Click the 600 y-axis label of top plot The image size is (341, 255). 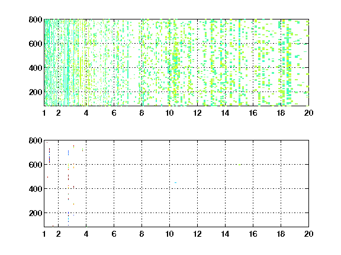36,44
